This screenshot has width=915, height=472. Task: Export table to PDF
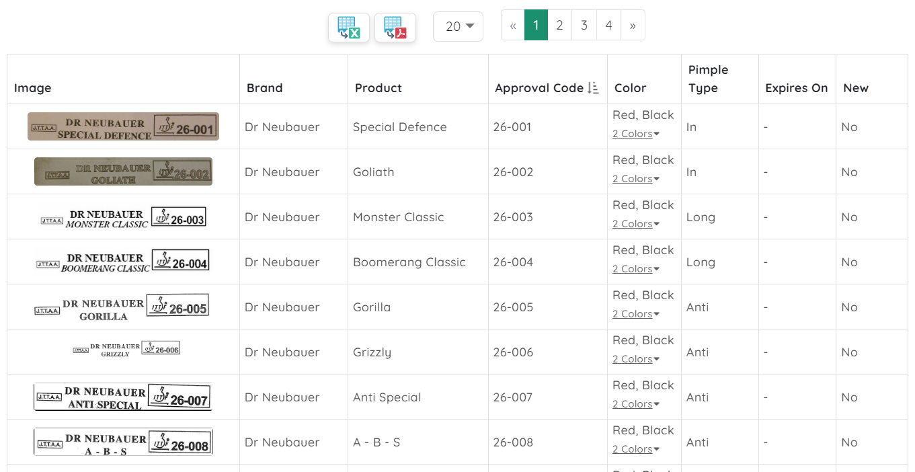click(x=395, y=28)
